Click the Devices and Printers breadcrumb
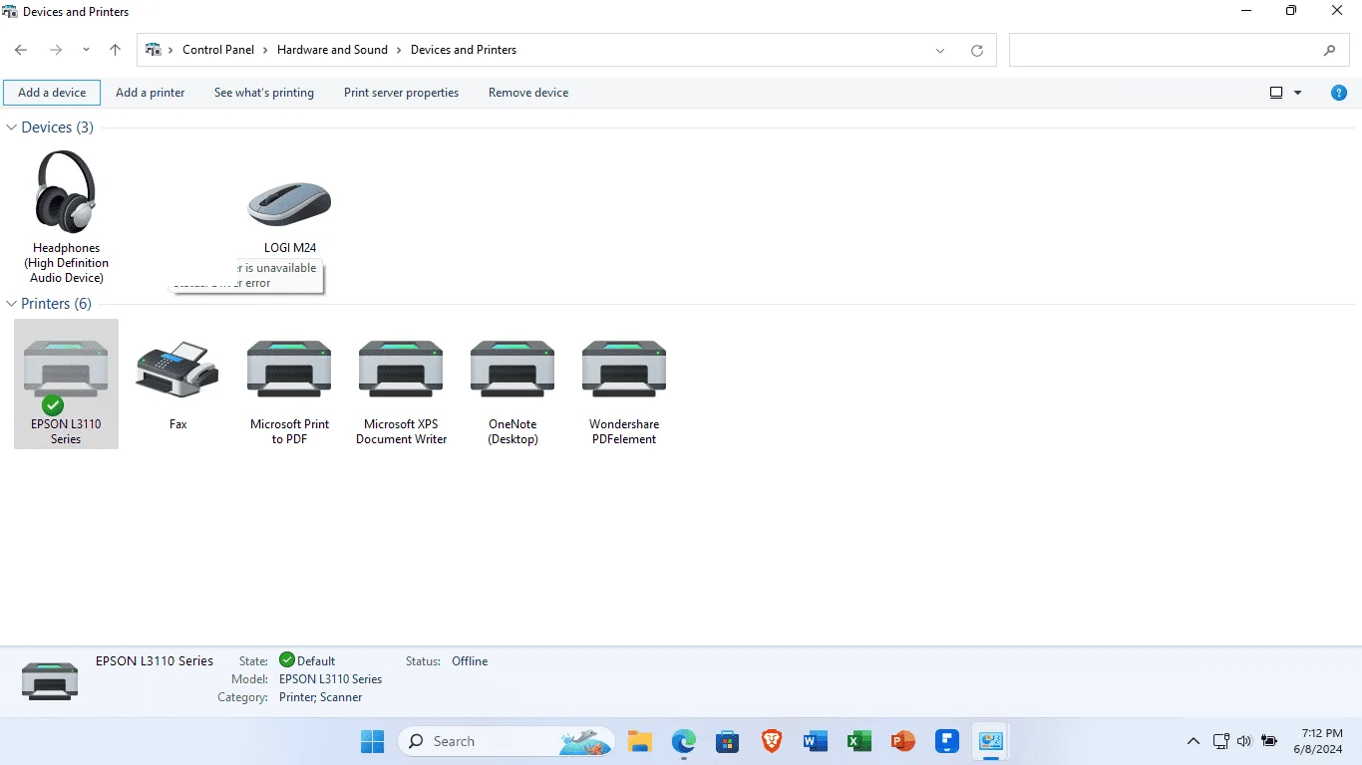 (x=464, y=50)
